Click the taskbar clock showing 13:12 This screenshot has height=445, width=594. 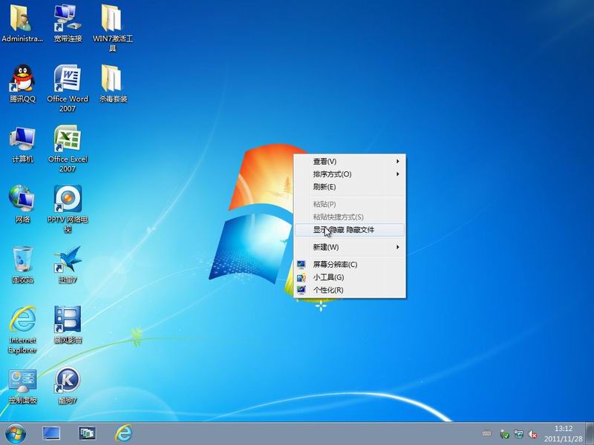564,434
